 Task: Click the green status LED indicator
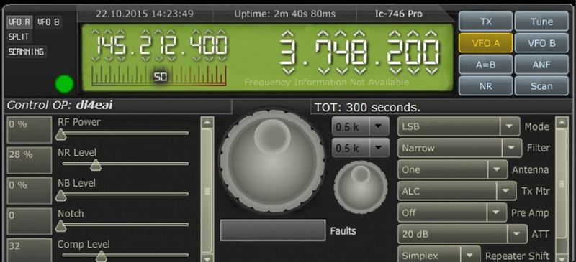(64, 84)
